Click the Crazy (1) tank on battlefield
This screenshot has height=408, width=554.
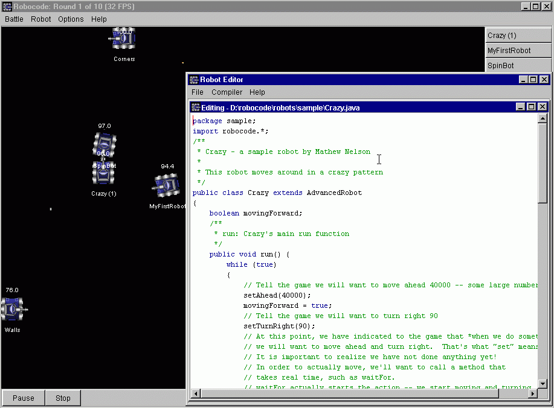[x=103, y=173]
